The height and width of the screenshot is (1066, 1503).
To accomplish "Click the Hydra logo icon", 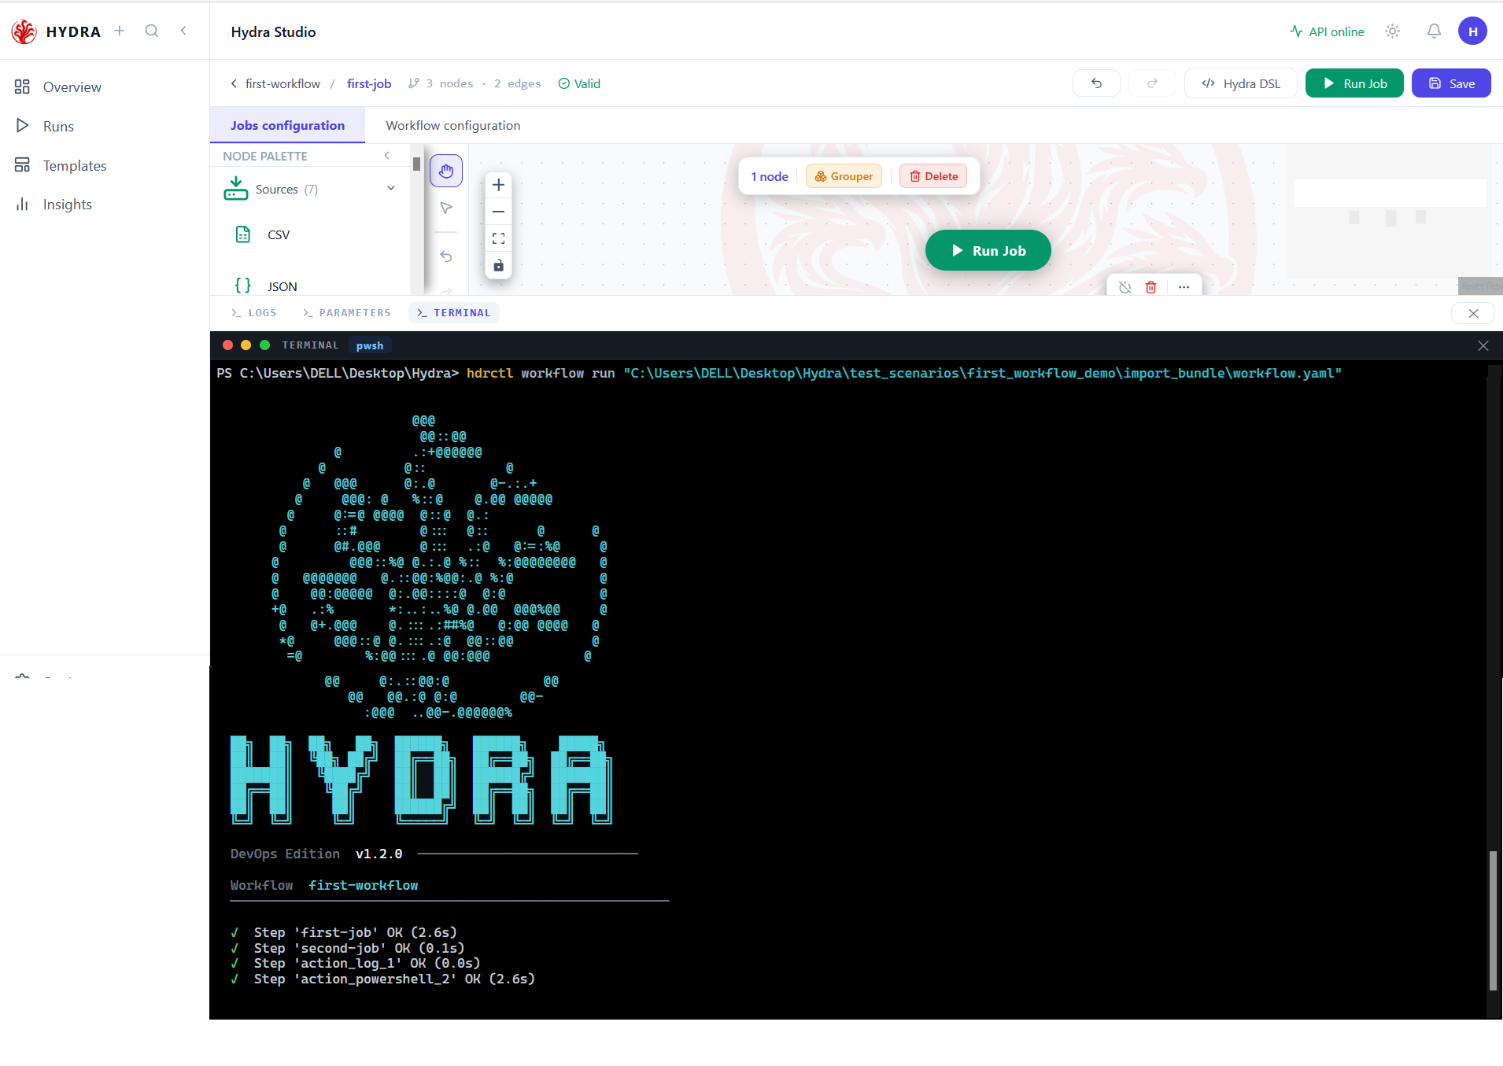I will coord(24,31).
